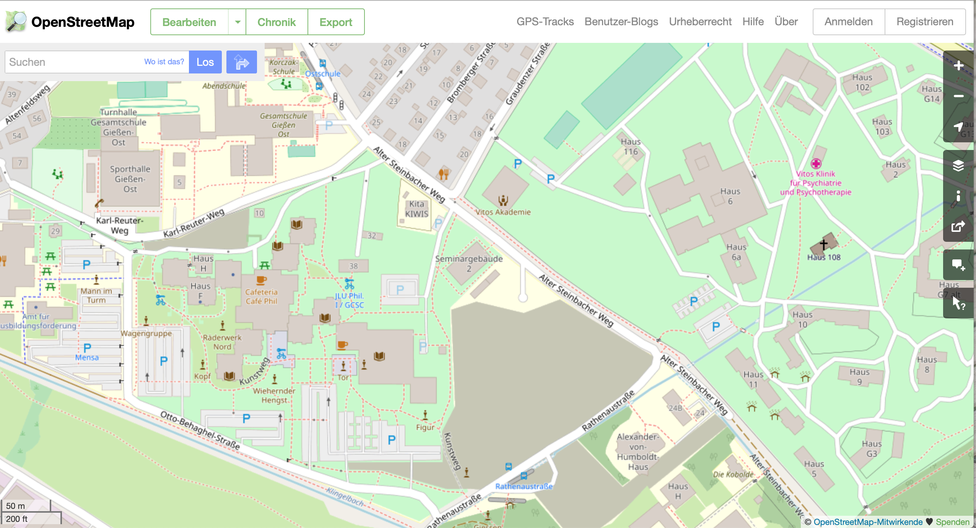Open the Hilfe menu item
Viewport: 976px width, 528px height.
(753, 21)
